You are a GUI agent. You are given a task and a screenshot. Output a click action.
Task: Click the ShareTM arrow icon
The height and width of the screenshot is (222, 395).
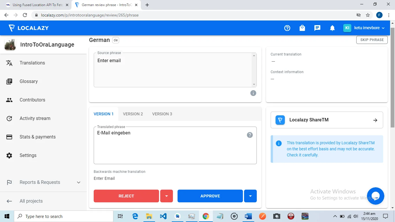coord(375,120)
